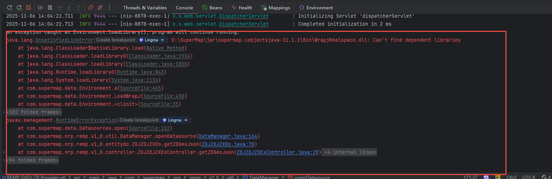This screenshot has height=179, width=552.
Task: Switch to the Health tab
Action: click(241, 7)
